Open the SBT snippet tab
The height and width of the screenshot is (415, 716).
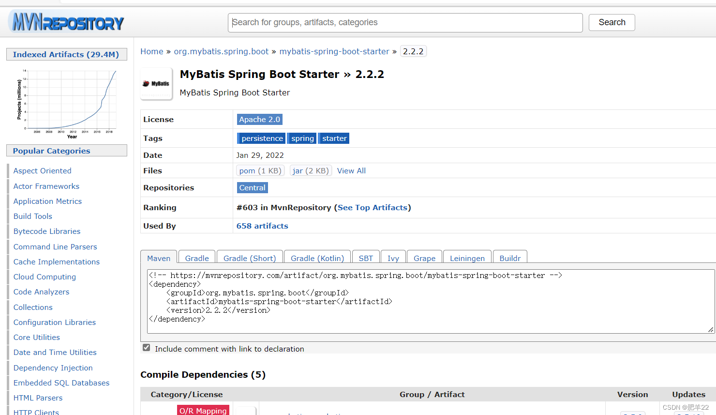(366, 258)
